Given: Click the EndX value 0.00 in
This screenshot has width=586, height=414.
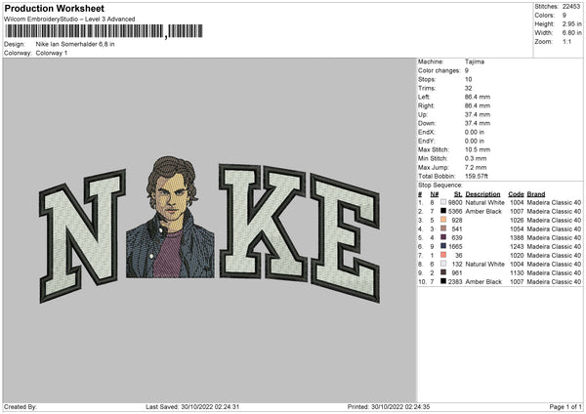Looking at the screenshot, I should point(475,132).
